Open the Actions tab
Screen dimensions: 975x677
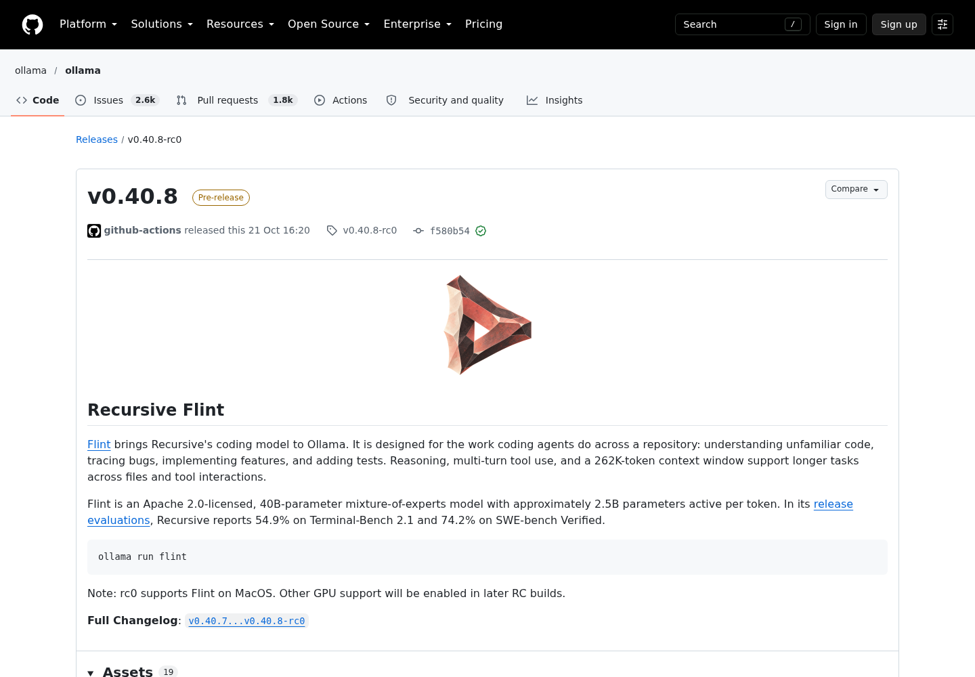coord(341,100)
